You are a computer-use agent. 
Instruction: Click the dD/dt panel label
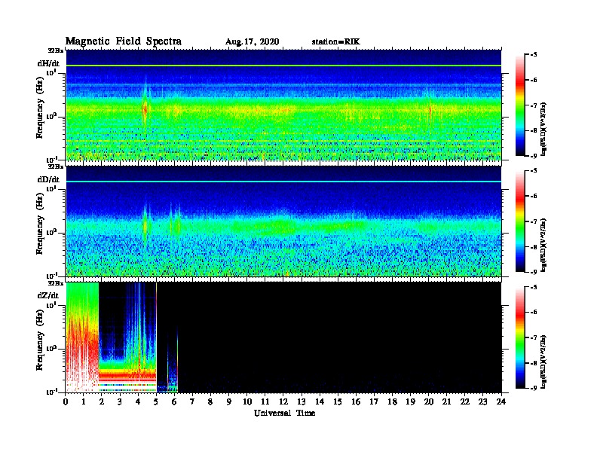pyautogui.click(x=48, y=179)
